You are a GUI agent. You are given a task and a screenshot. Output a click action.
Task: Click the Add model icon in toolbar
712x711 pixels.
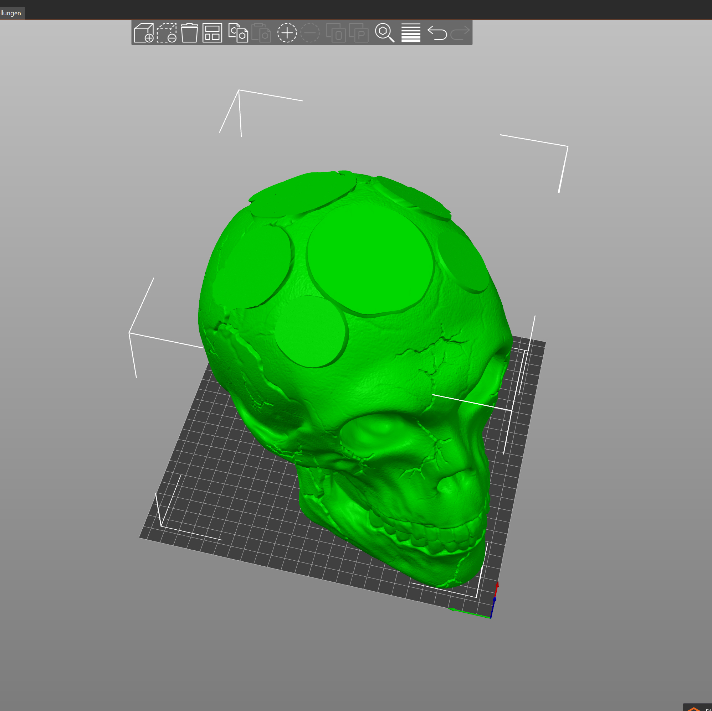[144, 33]
